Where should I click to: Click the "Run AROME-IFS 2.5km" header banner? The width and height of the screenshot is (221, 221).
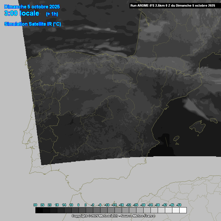click(x=173, y=5)
